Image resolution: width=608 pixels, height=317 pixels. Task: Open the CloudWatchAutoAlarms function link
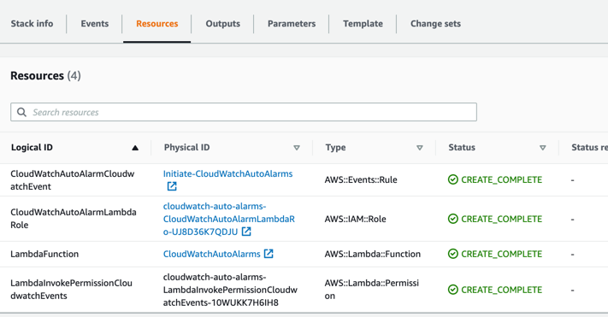[212, 254]
